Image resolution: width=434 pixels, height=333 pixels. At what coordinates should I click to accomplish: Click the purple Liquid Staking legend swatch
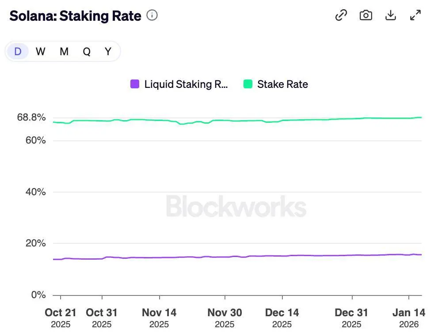135,84
